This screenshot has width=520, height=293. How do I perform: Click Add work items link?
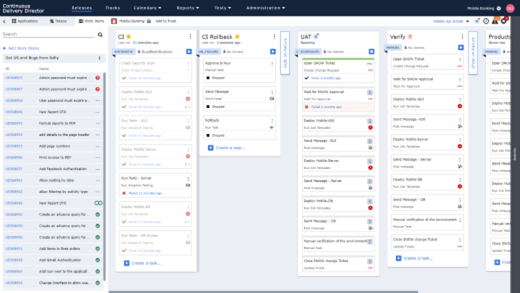tap(22, 48)
